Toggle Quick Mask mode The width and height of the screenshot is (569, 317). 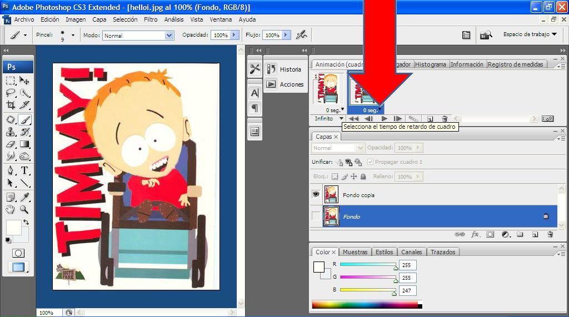[x=18, y=253]
